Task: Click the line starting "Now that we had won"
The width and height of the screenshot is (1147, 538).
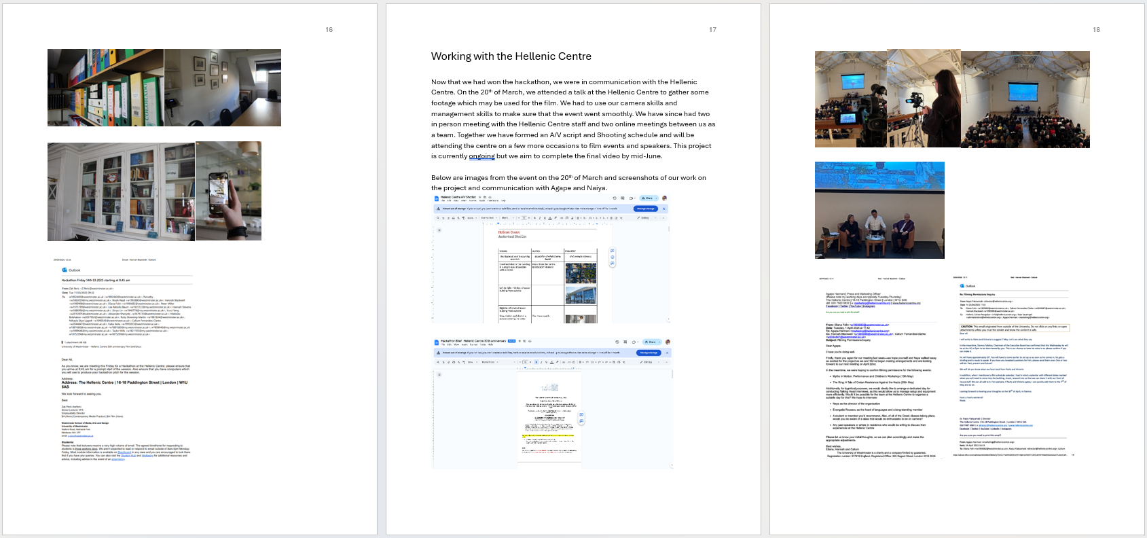Action: pyautogui.click(x=564, y=82)
